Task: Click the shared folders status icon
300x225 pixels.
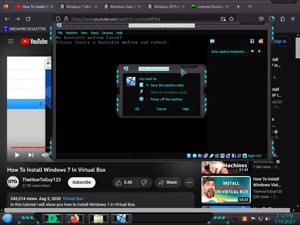Action: point(217,156)
